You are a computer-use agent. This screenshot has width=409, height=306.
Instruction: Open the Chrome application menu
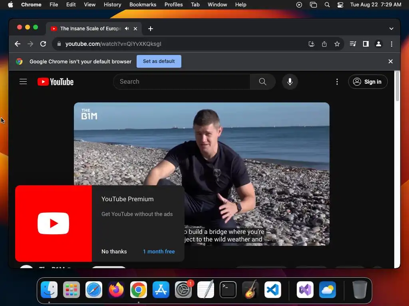pyautogui.click(x=31, y=5)
